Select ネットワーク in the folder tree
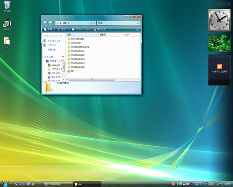 tap(55, 77)
